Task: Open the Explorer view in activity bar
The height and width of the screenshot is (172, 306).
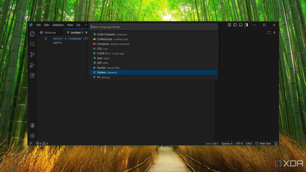Action: (32, 34)
